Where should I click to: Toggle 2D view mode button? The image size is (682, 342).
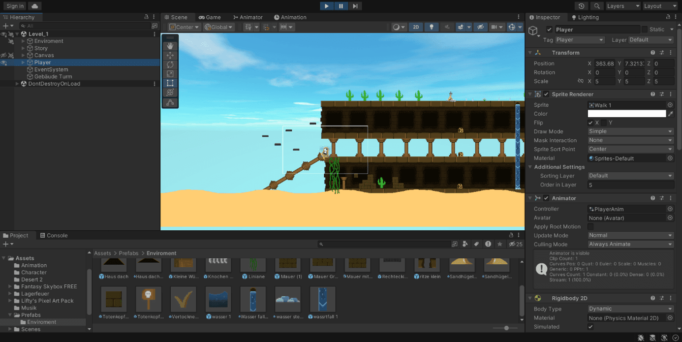pyautogui.click(x=416, y=27)
